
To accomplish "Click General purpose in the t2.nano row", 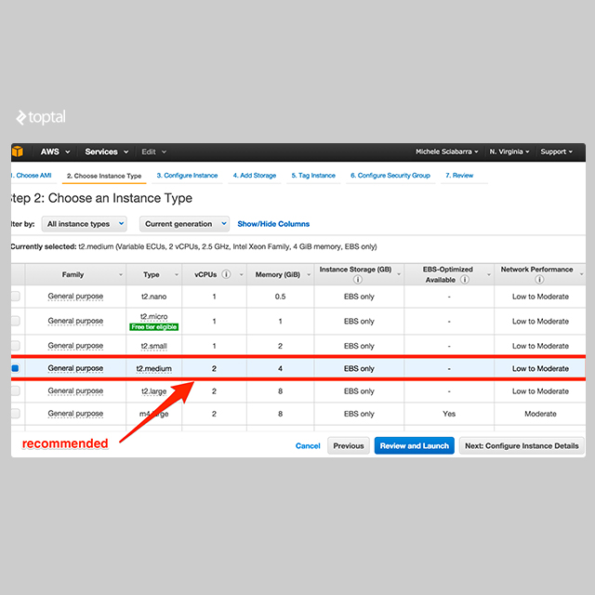I will tap(75, 297).
